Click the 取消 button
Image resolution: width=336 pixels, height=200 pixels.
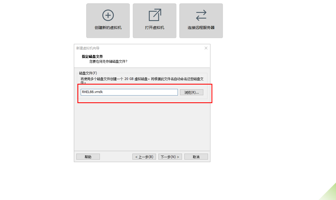coord(196,156)
